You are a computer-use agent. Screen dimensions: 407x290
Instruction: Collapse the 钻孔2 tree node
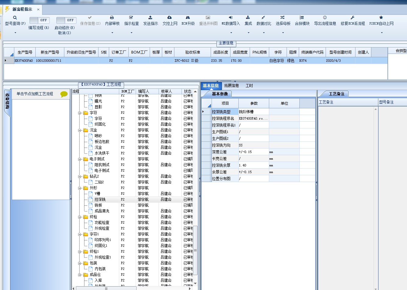point(80,176)
